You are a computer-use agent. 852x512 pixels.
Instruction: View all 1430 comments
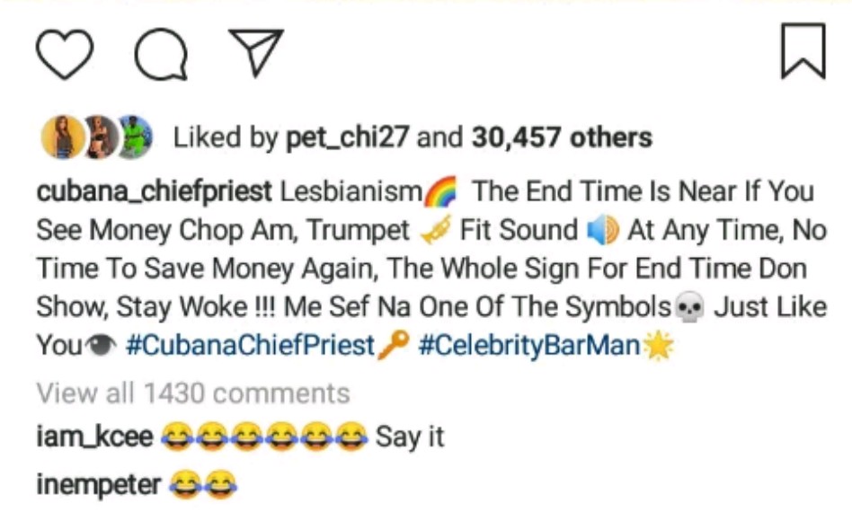pyautogui.click(x=193, y=393)
